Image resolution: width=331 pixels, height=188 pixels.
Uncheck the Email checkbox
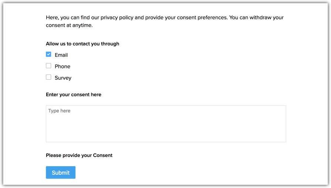[x=48, y=54]
